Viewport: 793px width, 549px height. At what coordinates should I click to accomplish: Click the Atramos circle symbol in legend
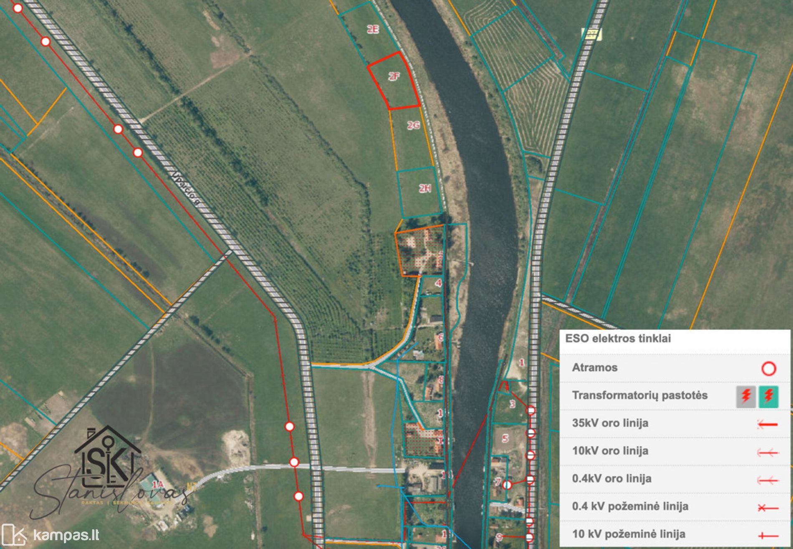coord(768,369)
